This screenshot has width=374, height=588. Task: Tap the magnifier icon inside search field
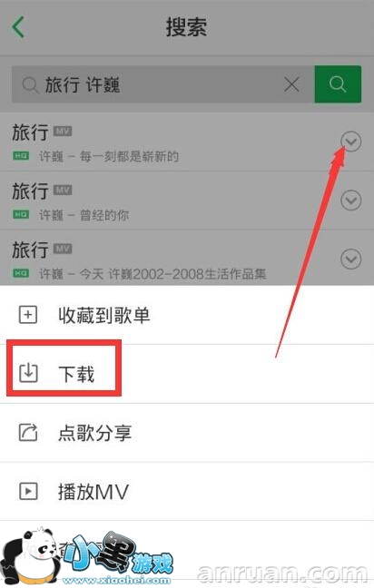point(30,84)
